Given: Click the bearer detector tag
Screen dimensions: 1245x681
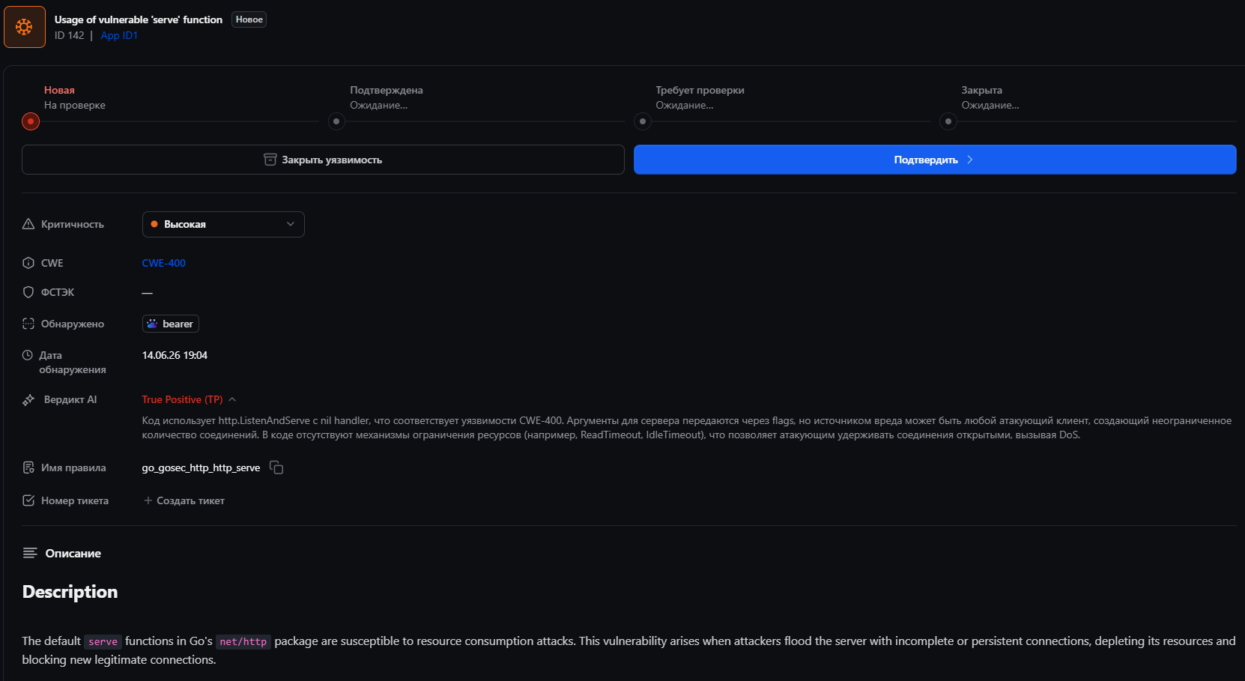Looking at the screenshot, I should pyautogui.click(x=171, y=324).
